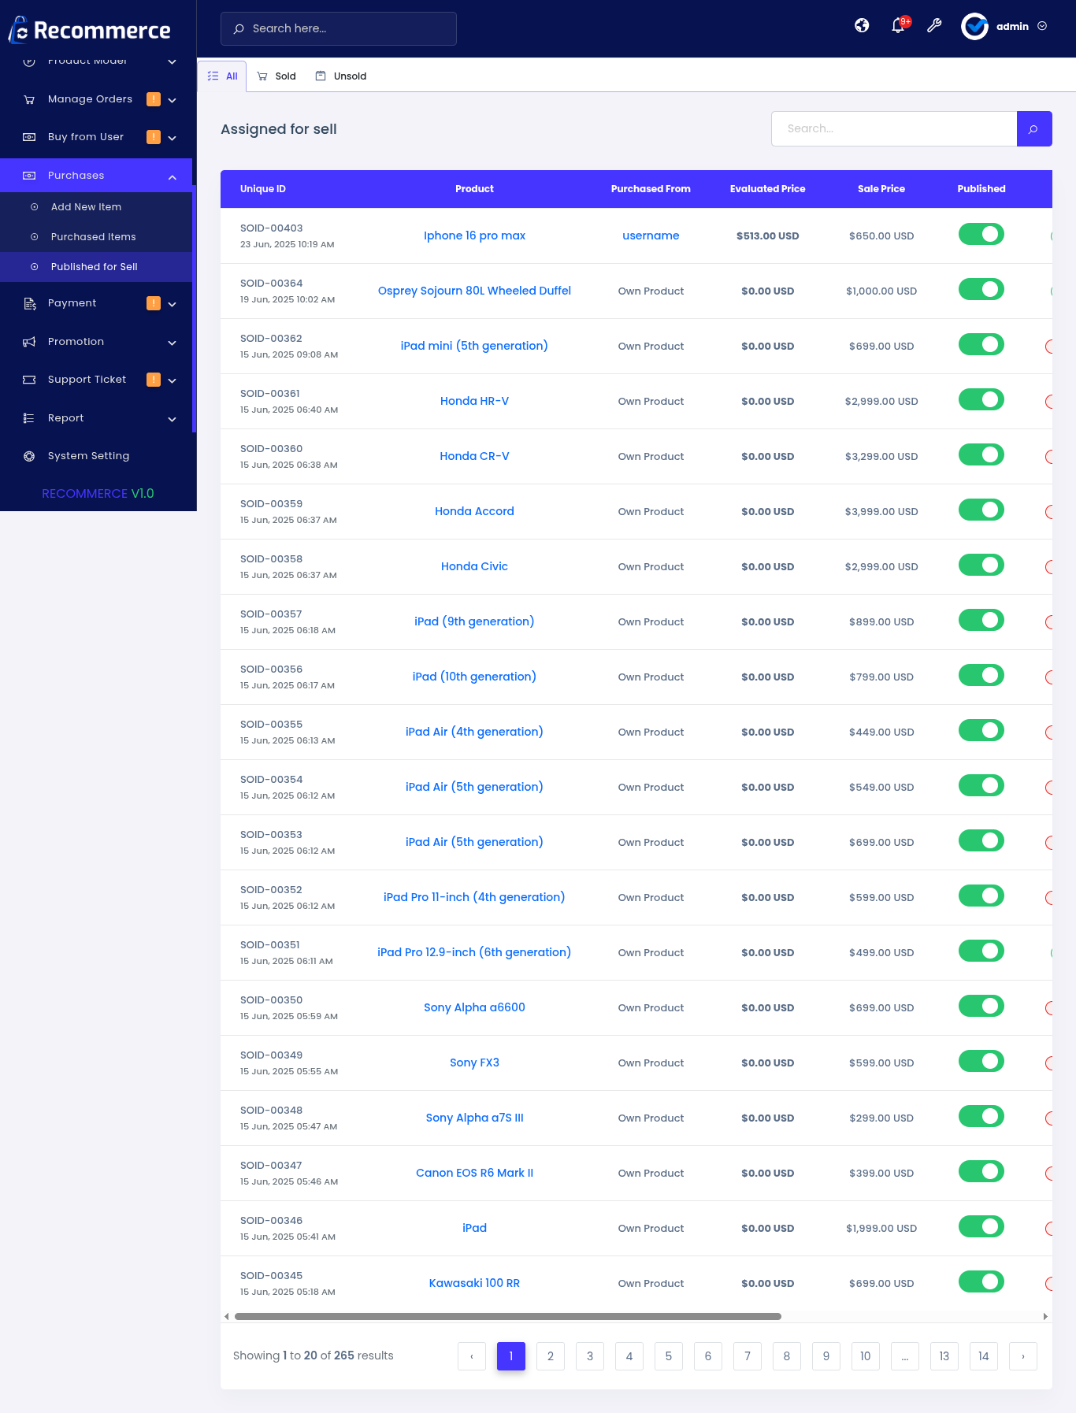The width and height of the screenshot is (1076, 1413).
Task: Click the System Setting gear icon
Action: click(29, 456)
